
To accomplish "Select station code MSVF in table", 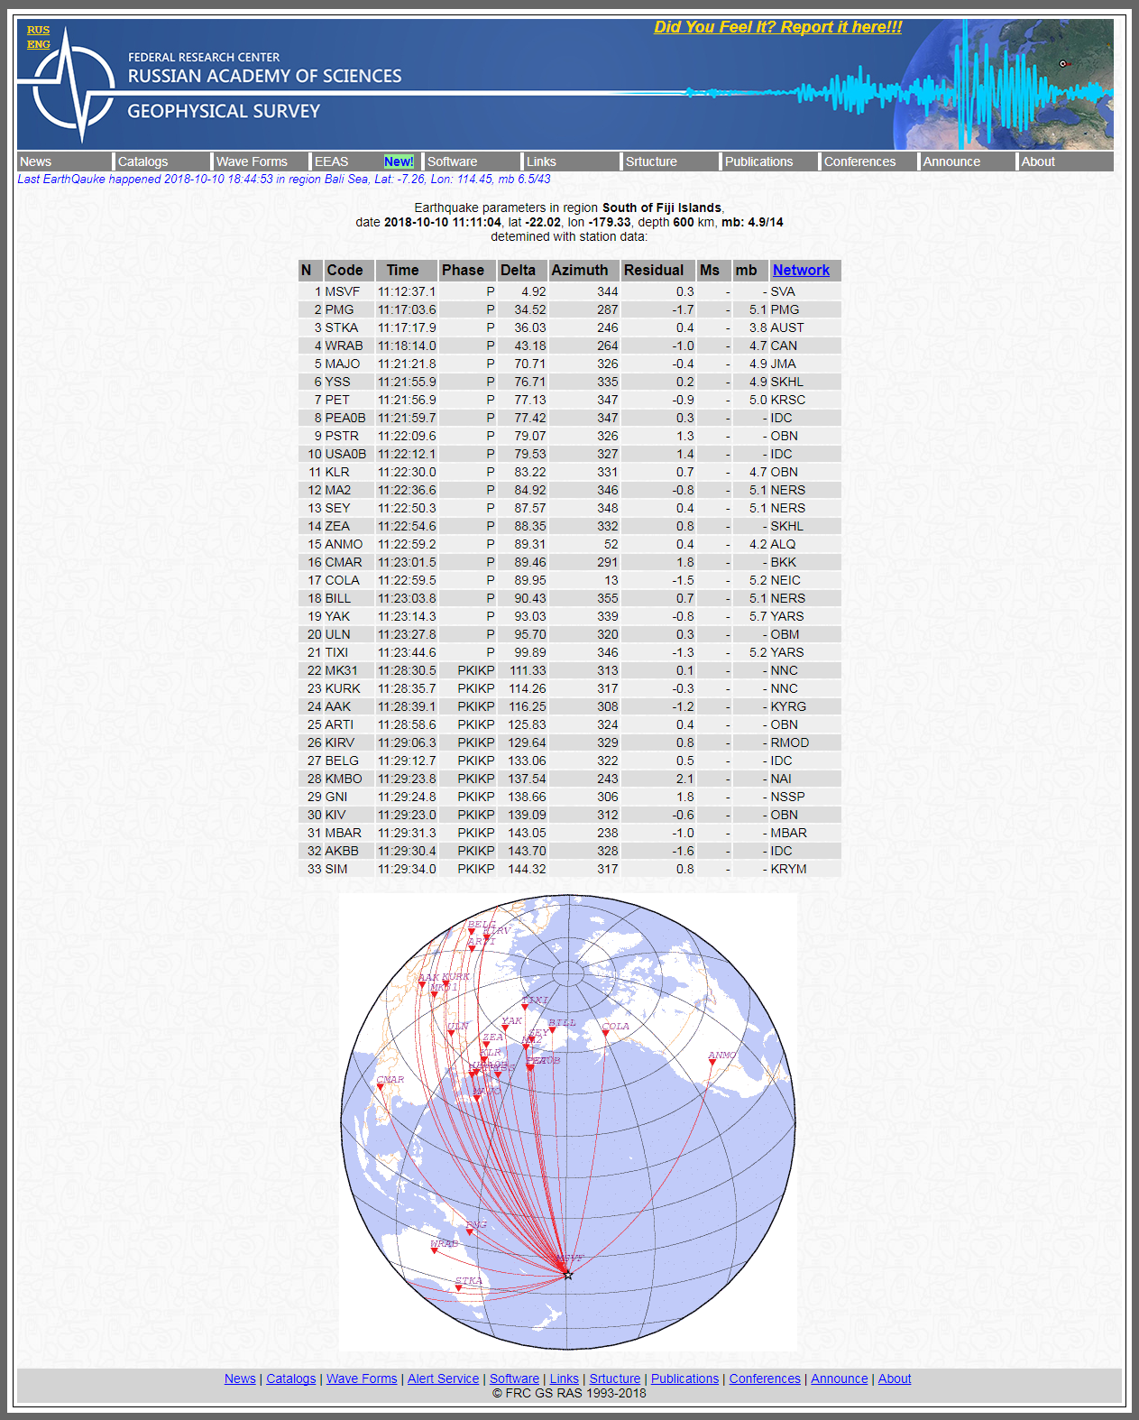I will 343,291.
